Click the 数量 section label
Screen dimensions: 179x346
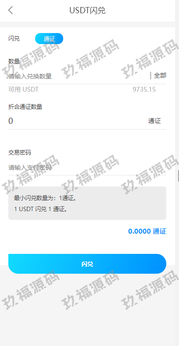[x=14, y=61]
